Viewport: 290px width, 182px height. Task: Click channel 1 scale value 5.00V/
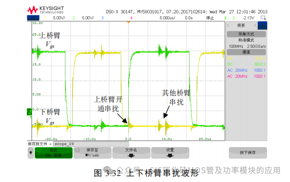point(59,18)
